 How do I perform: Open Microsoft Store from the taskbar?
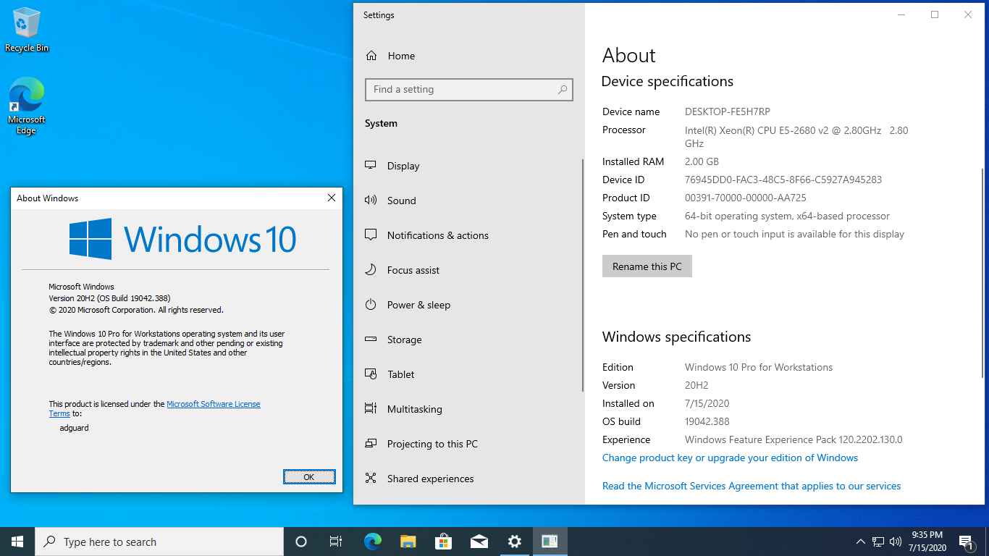pos(443,542)
